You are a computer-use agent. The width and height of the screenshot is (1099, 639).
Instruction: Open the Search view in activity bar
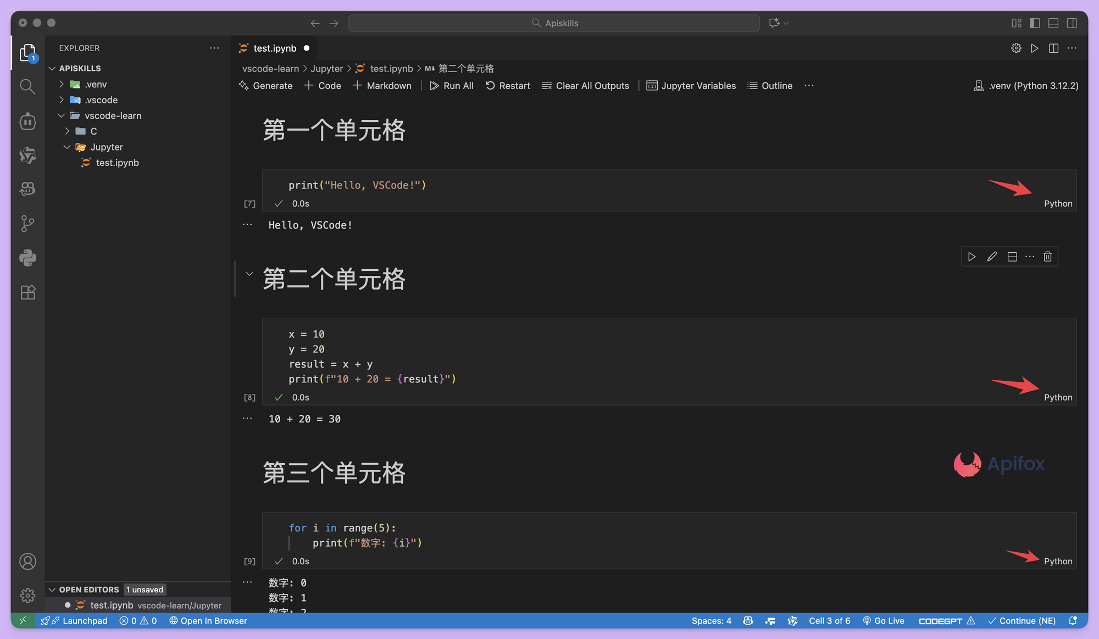click(x=27, y=86)
